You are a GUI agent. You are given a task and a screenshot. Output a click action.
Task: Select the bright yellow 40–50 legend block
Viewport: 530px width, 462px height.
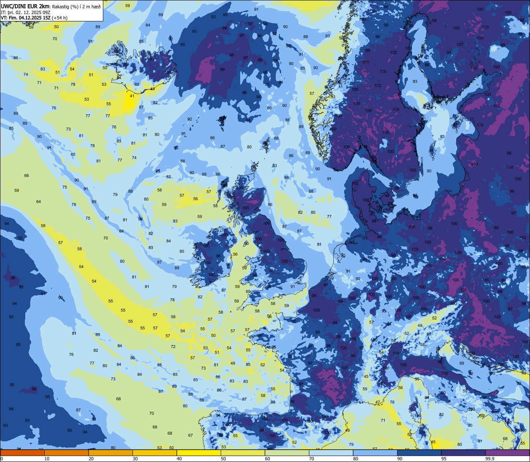[x=199, y=452]
